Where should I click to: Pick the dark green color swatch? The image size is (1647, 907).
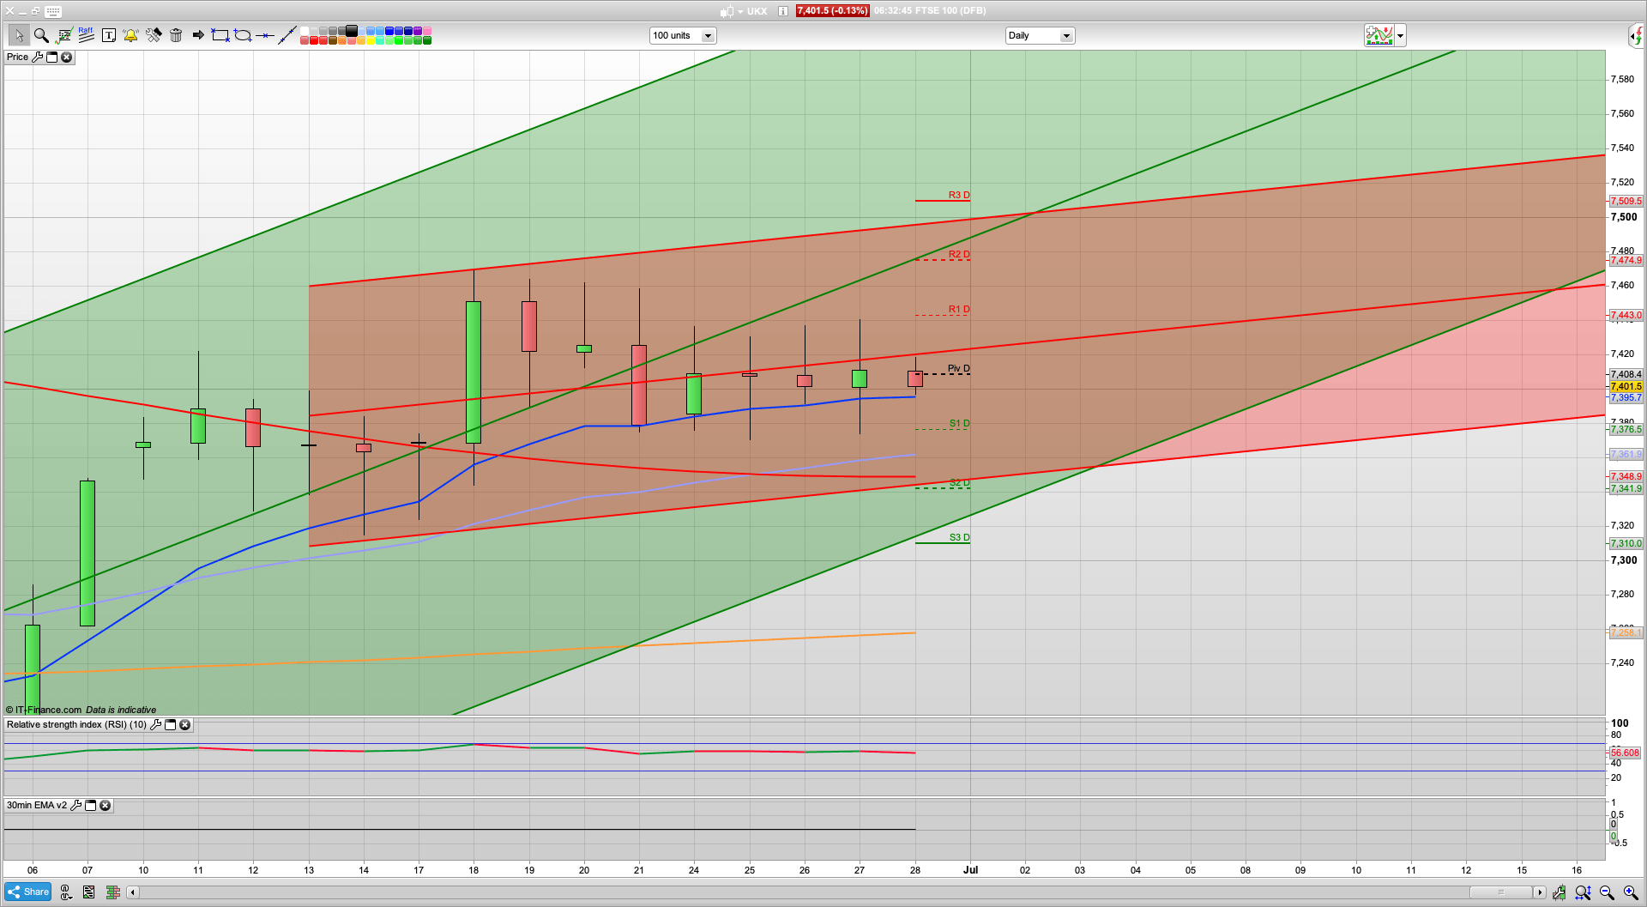[427, 40]
